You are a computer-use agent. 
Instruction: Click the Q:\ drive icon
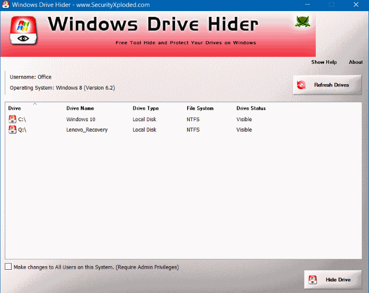[x=13, y=130]
